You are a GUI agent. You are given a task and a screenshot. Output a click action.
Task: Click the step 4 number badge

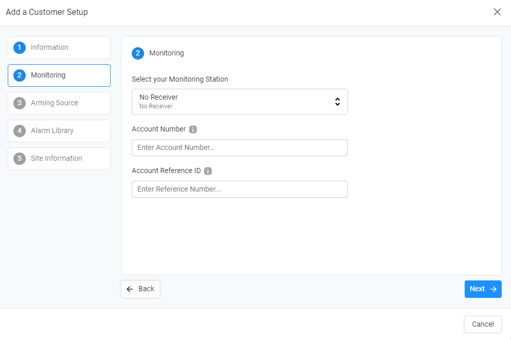(x=20, y=131)
